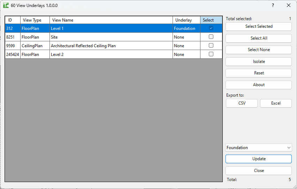Click the Select All button
297x189 pixels.
[x=259, y=38]
